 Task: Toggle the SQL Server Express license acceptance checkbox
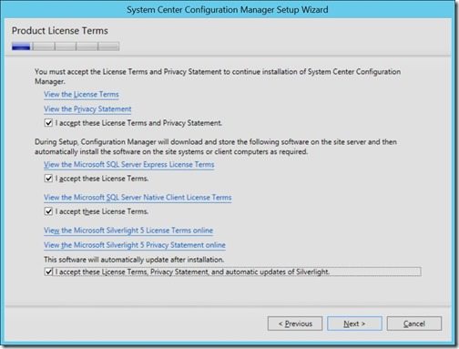point(48,179)
